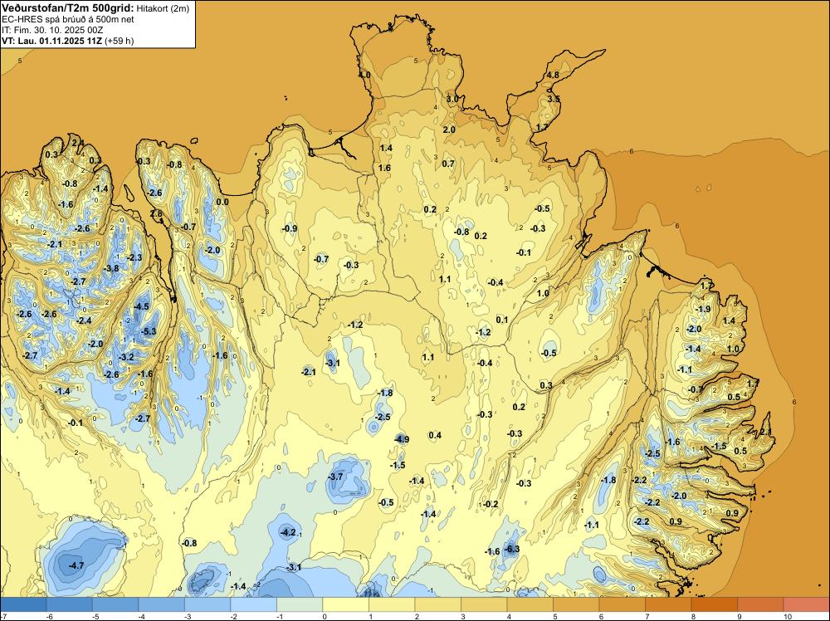The width and height of the screenshot is (830, 621).
Task: Click the 0.1 temperature label
Action: (502, 320)
